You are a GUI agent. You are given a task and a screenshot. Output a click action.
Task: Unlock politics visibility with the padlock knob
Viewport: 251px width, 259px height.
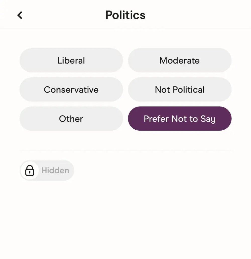[30, 170]
